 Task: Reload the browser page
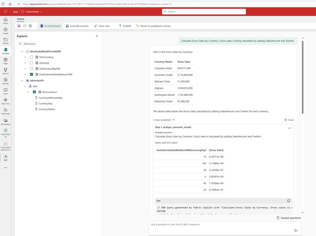3,4
